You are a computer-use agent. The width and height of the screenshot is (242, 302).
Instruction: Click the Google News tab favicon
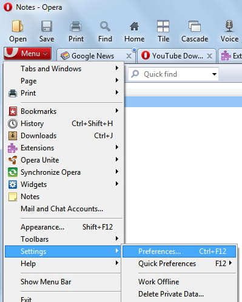[65, 55]
